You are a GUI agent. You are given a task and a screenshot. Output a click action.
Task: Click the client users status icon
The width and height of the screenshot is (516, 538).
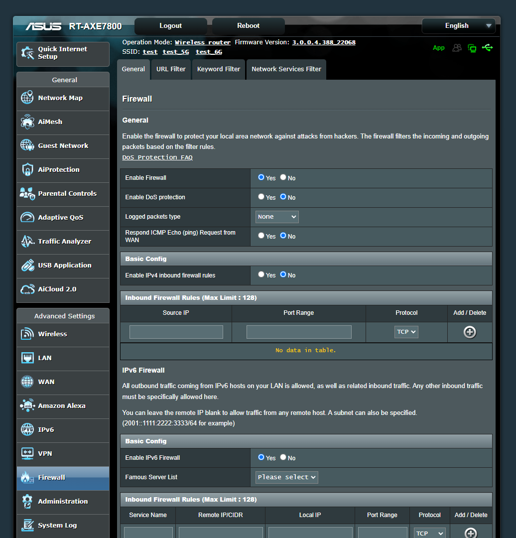tap(457, 48)
